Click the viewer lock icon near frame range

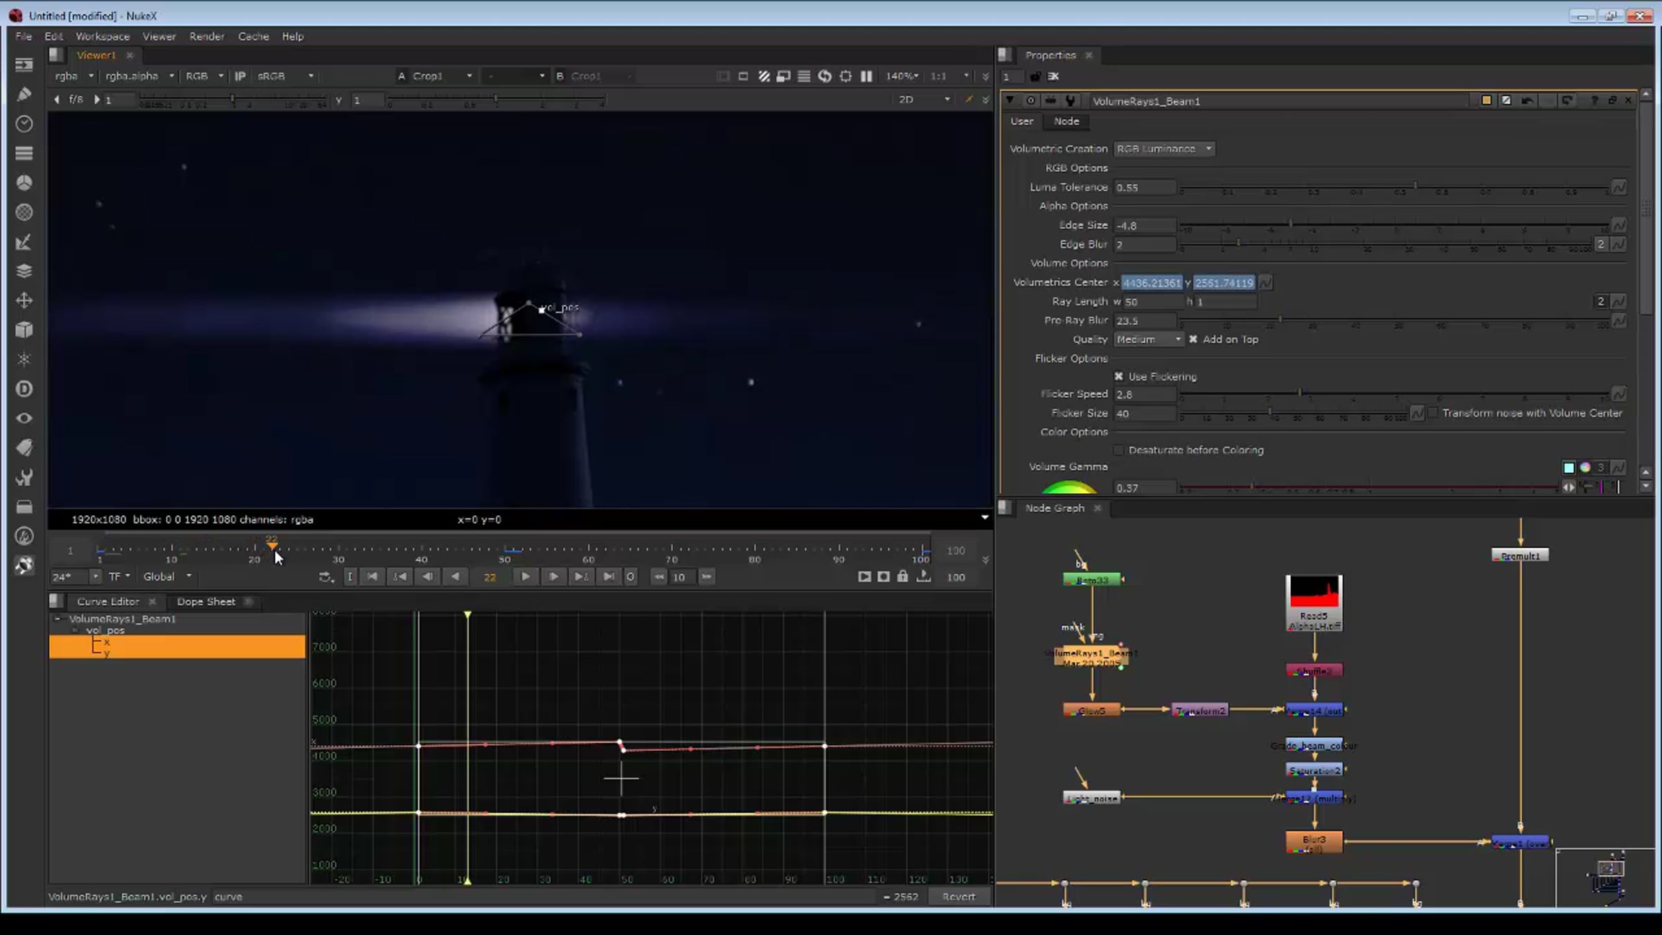point(902,577)
